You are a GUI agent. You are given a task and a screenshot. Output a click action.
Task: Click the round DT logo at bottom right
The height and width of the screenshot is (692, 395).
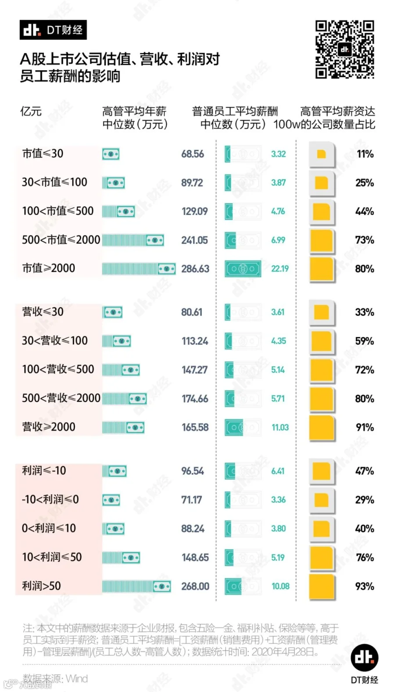click(364, 658)
